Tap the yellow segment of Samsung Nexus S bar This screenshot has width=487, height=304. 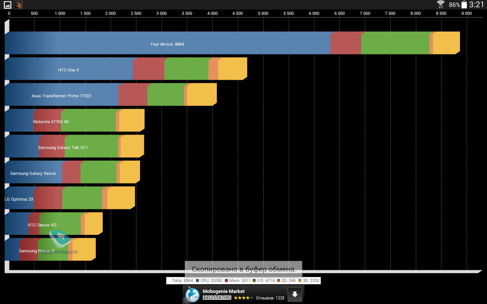click(84, 250)
